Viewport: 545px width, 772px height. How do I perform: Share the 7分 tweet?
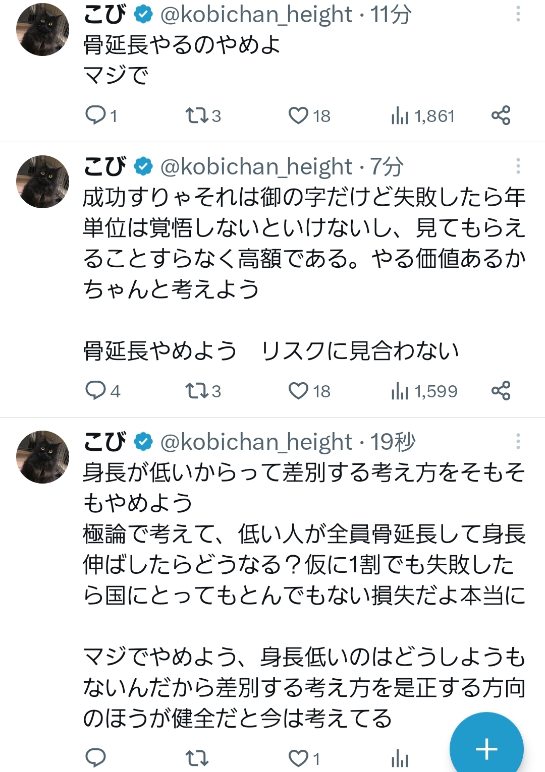coord(501,390)
